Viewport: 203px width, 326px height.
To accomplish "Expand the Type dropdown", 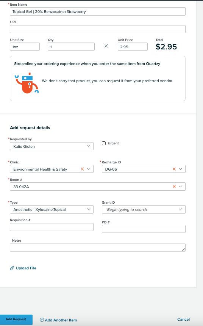I will point(52,209).
